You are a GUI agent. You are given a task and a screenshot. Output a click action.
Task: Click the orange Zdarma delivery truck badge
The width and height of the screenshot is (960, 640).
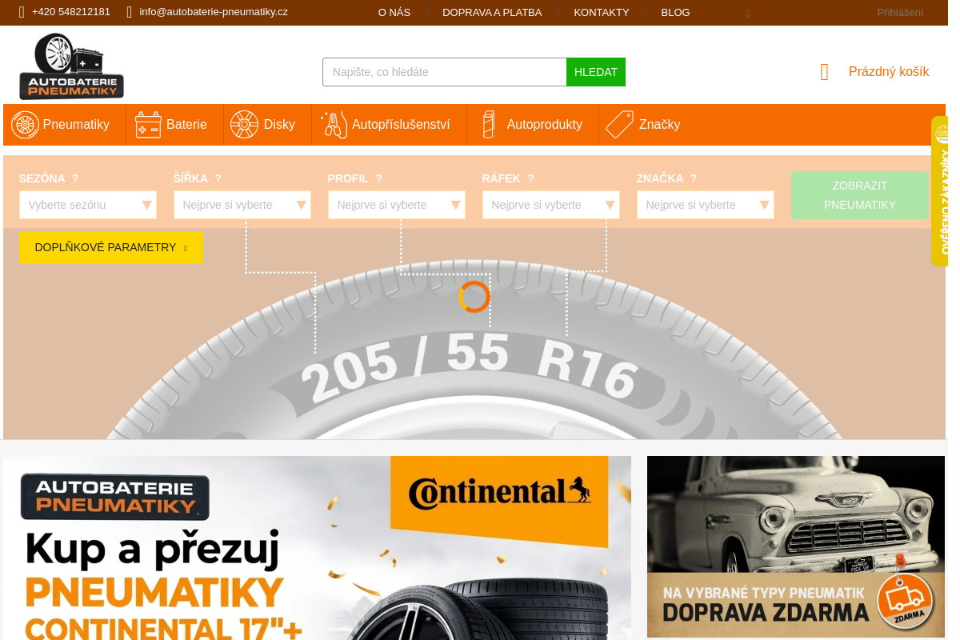(905, 601)
